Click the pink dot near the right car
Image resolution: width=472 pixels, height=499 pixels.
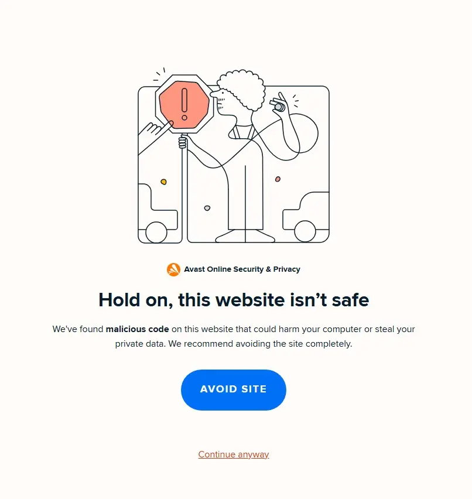click(278, 179)
